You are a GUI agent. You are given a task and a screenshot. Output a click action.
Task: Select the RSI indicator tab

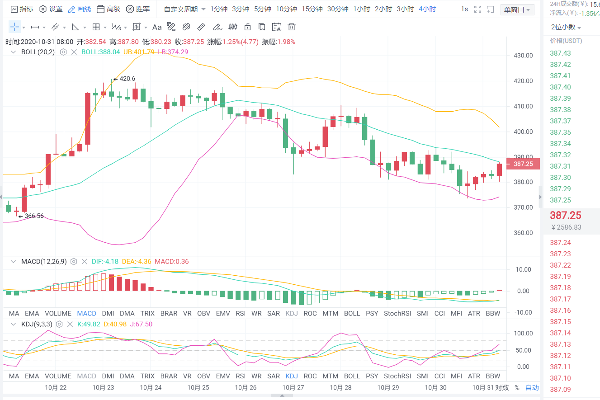pyautogui.click(x=240, y=313)
